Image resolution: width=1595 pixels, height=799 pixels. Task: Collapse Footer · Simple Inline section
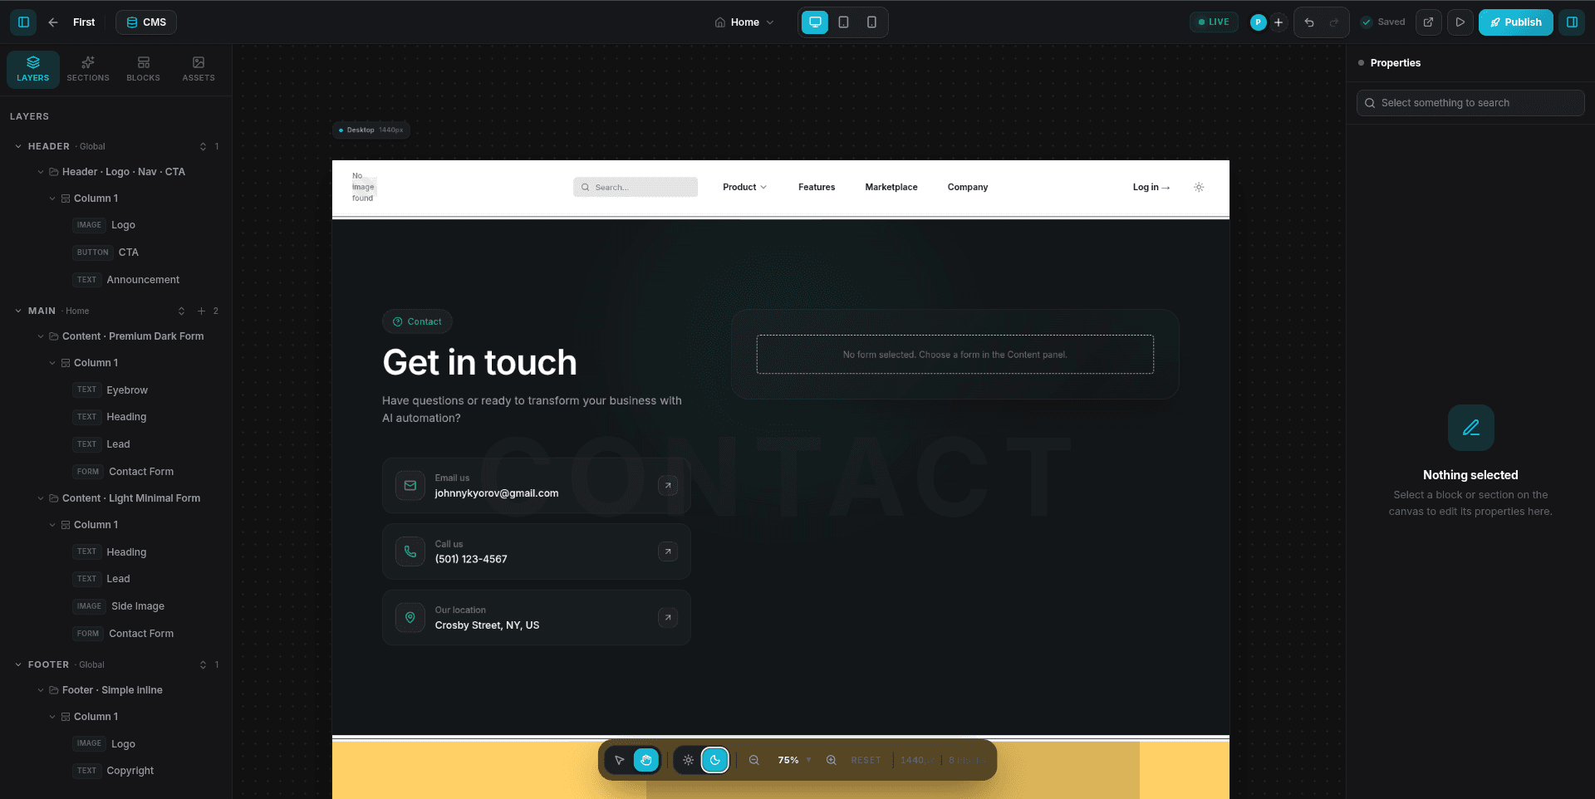(x=41, y=690)
